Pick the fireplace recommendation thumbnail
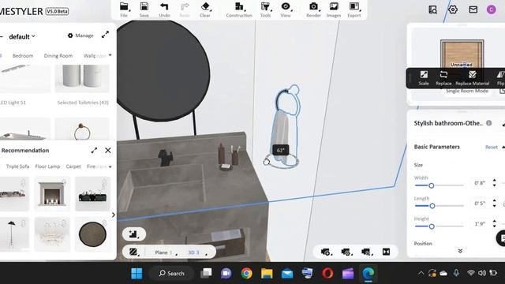Viewport: 505px width, 284px height. (x=52, y=193)
